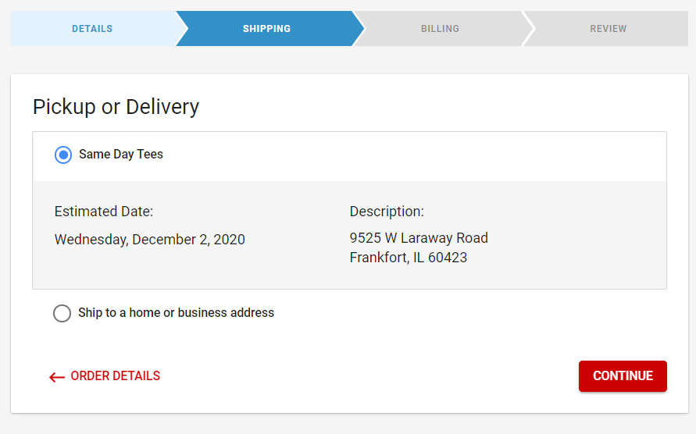
Task: Click the Estimated Date label
Action: point(104,212)
